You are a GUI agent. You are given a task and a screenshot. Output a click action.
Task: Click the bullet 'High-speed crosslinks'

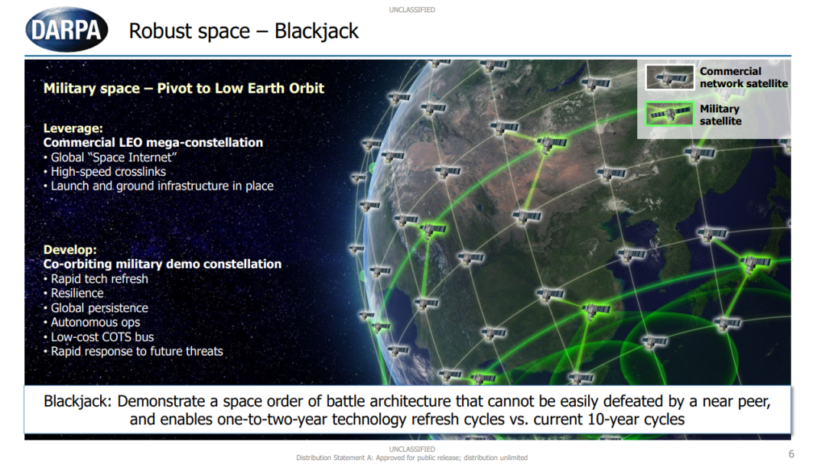pos(108,172)
